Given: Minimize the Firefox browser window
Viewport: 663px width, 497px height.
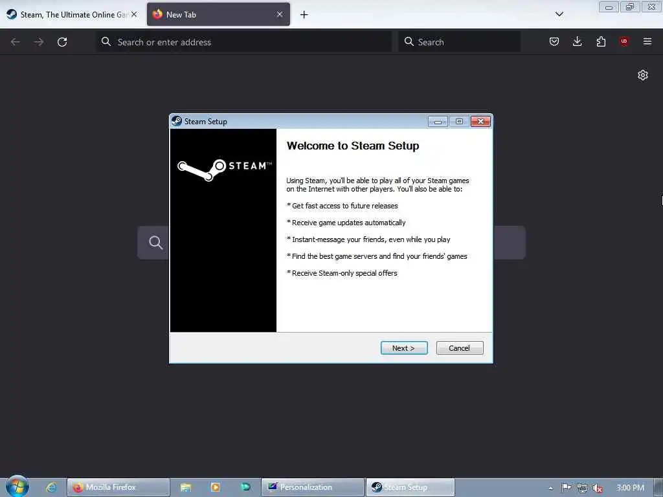Looking at the screenshot, I should pos(609,7).
